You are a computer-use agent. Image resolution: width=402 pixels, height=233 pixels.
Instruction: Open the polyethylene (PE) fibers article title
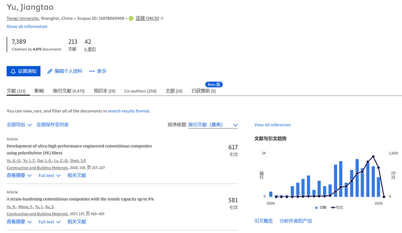point(79,149)
